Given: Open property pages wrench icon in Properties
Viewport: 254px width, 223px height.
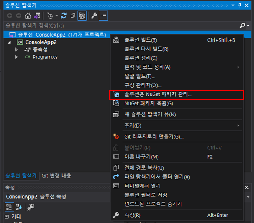Looking at the screenshot, I should pos(31,207).
